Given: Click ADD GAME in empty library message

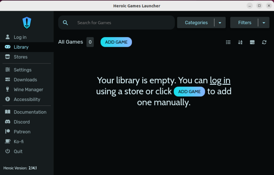Looking at the screenshot, I should pos(189,91).
